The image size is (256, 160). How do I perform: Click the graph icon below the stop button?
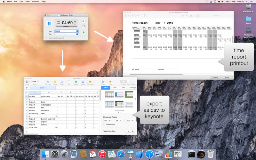tap(83, 26)
